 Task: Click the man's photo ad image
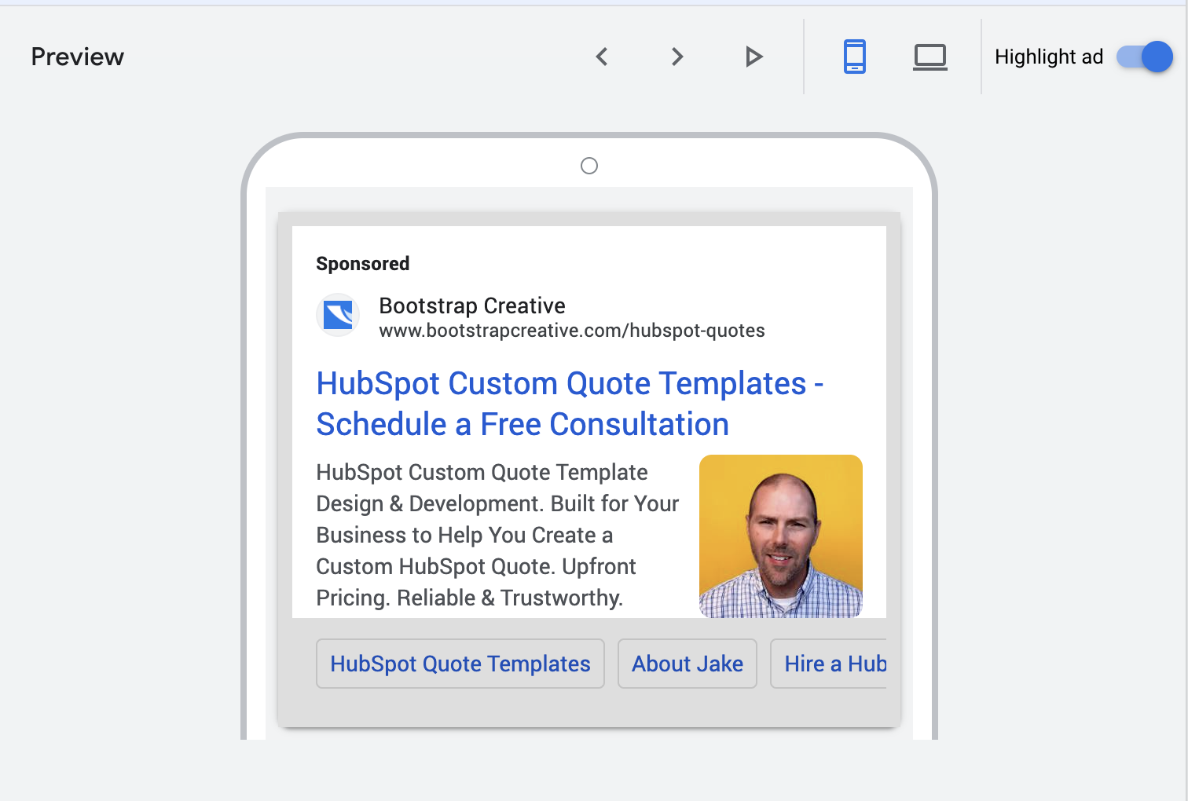pos(780,536)
